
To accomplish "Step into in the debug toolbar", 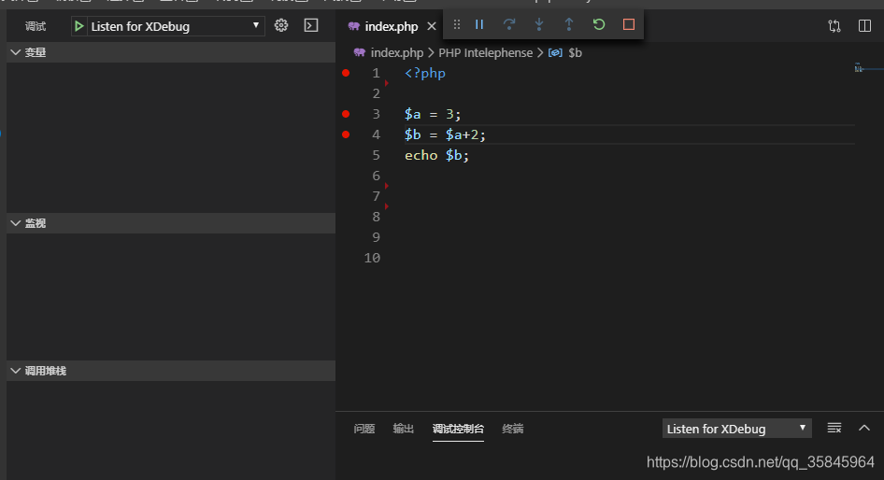I will 539,24.
